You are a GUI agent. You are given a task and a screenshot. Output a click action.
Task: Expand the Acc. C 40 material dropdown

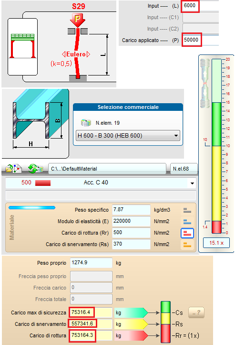[192, 183]
